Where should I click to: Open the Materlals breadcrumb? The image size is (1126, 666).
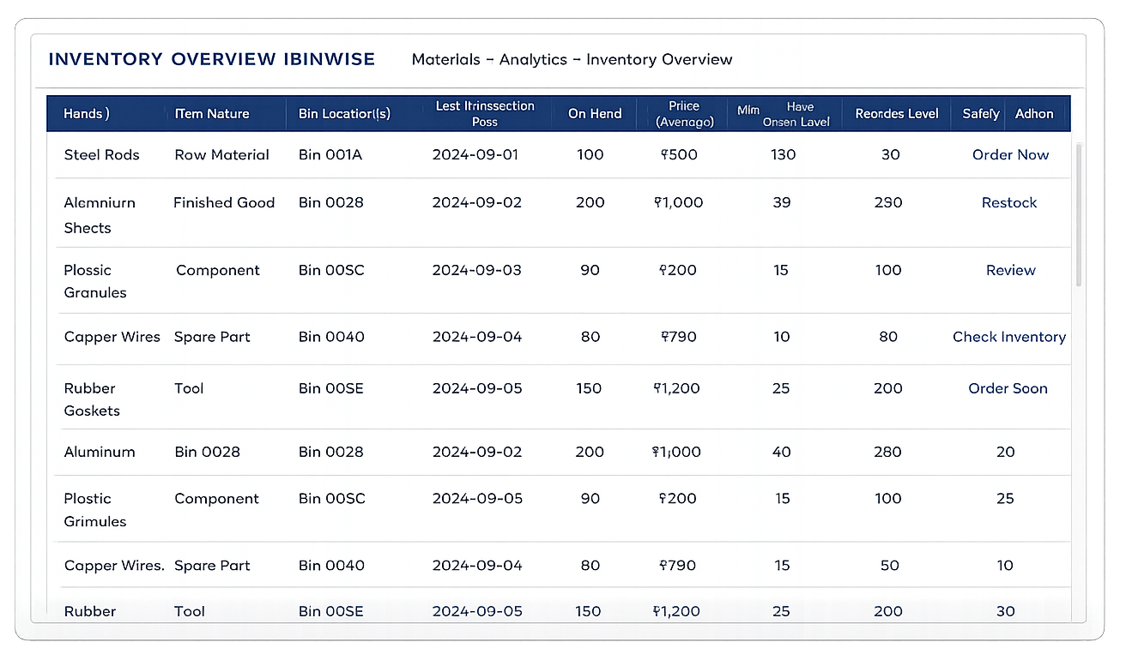tap(445, 60)
